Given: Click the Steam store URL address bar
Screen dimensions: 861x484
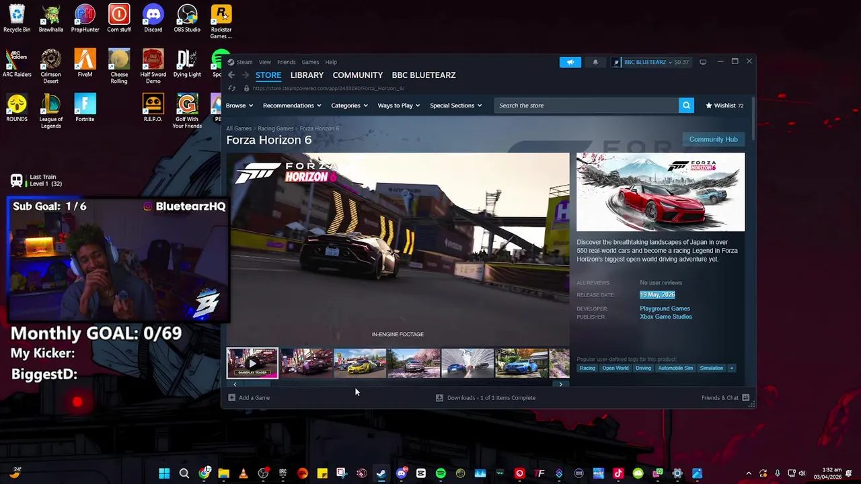Looking at the screenshot, I should [x=328, y=88].
